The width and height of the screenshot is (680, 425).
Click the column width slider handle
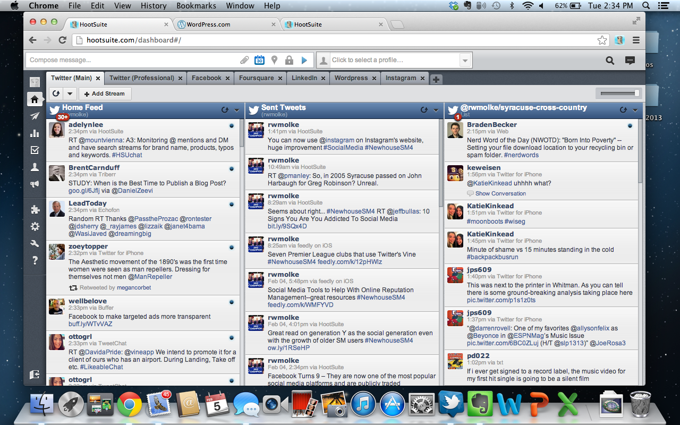click(x=636, y=93)
